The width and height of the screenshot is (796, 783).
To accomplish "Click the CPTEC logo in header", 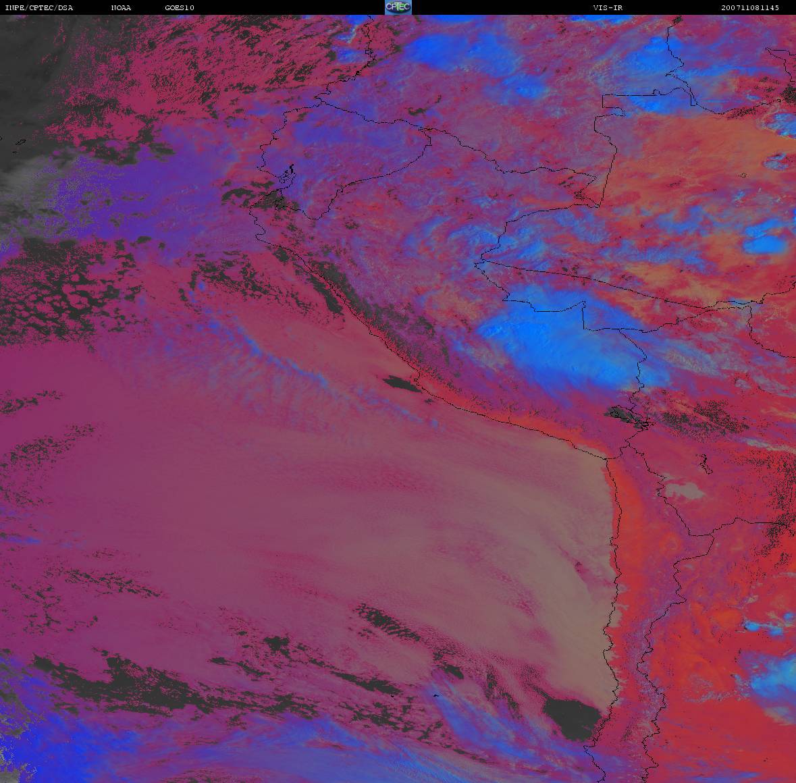I will (x=398, y=7).
